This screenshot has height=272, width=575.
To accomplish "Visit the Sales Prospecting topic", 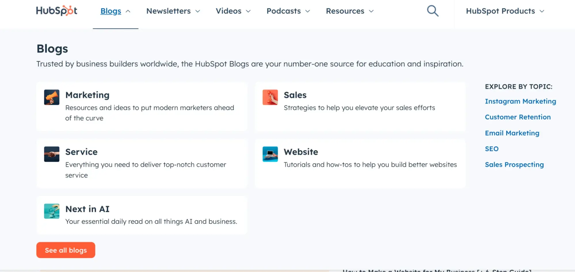I will [514, 165].
